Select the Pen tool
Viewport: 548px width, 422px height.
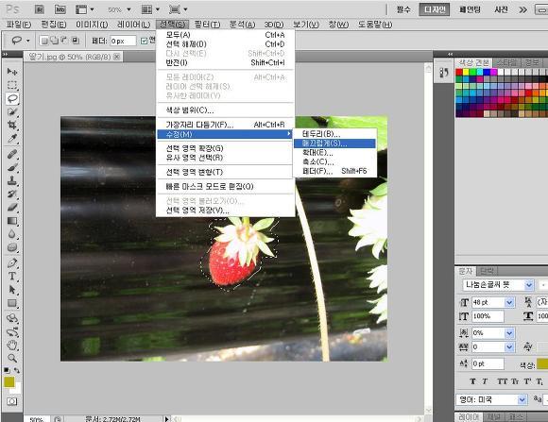(x=12, y=262)
